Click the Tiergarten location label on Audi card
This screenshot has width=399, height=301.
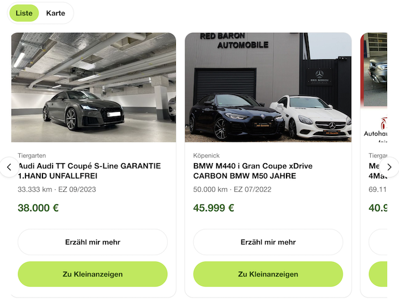(x=32, y=155)
